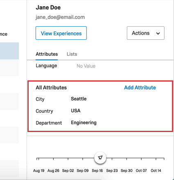Click the All Attributes section heading
The image size is (174, 180).
point(51,88)
